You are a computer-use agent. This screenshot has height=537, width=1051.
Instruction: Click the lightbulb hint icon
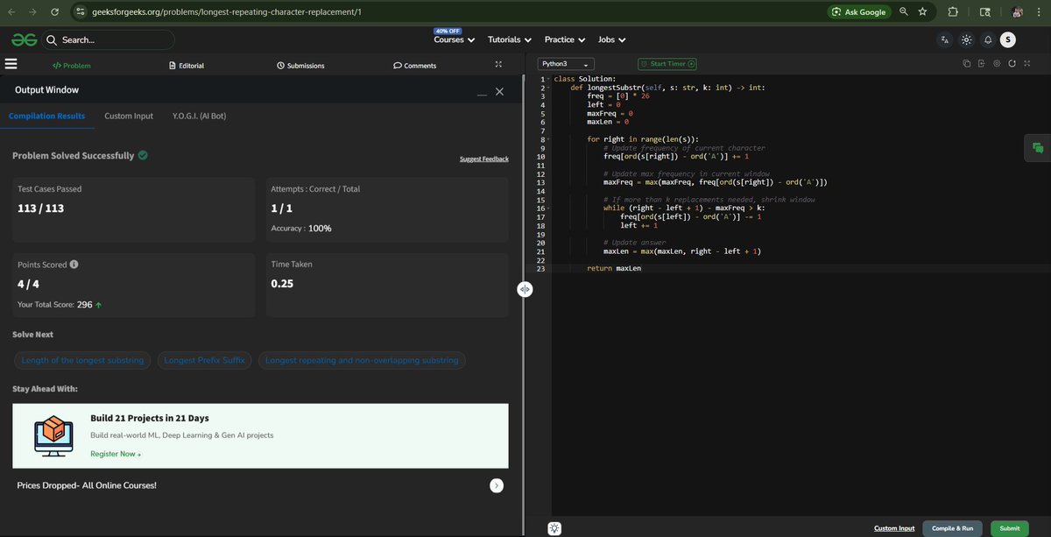point(554,528)
